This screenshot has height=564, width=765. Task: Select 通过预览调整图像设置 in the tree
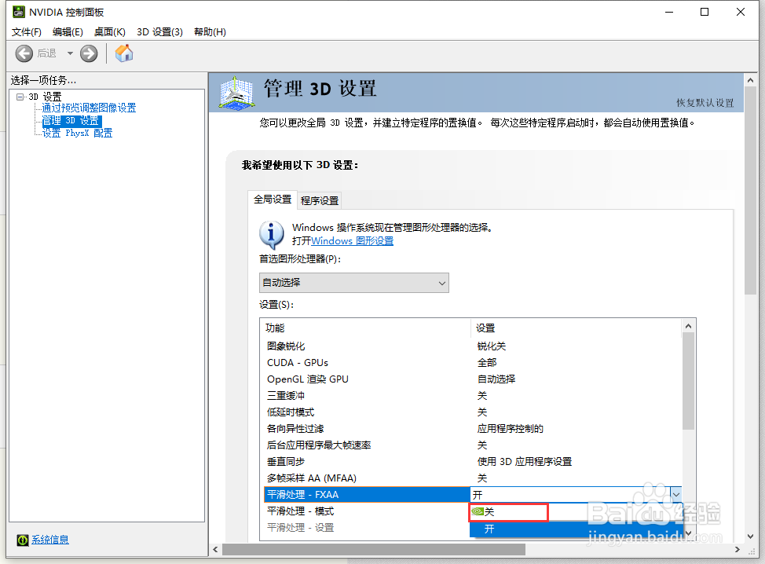click(89, 108)
